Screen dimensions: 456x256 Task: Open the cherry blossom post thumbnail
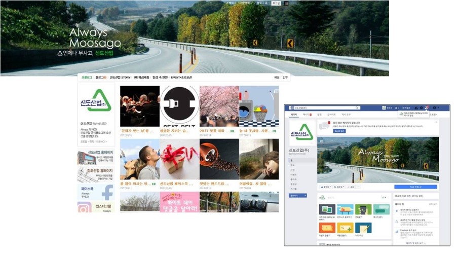[x=219, y=106]
